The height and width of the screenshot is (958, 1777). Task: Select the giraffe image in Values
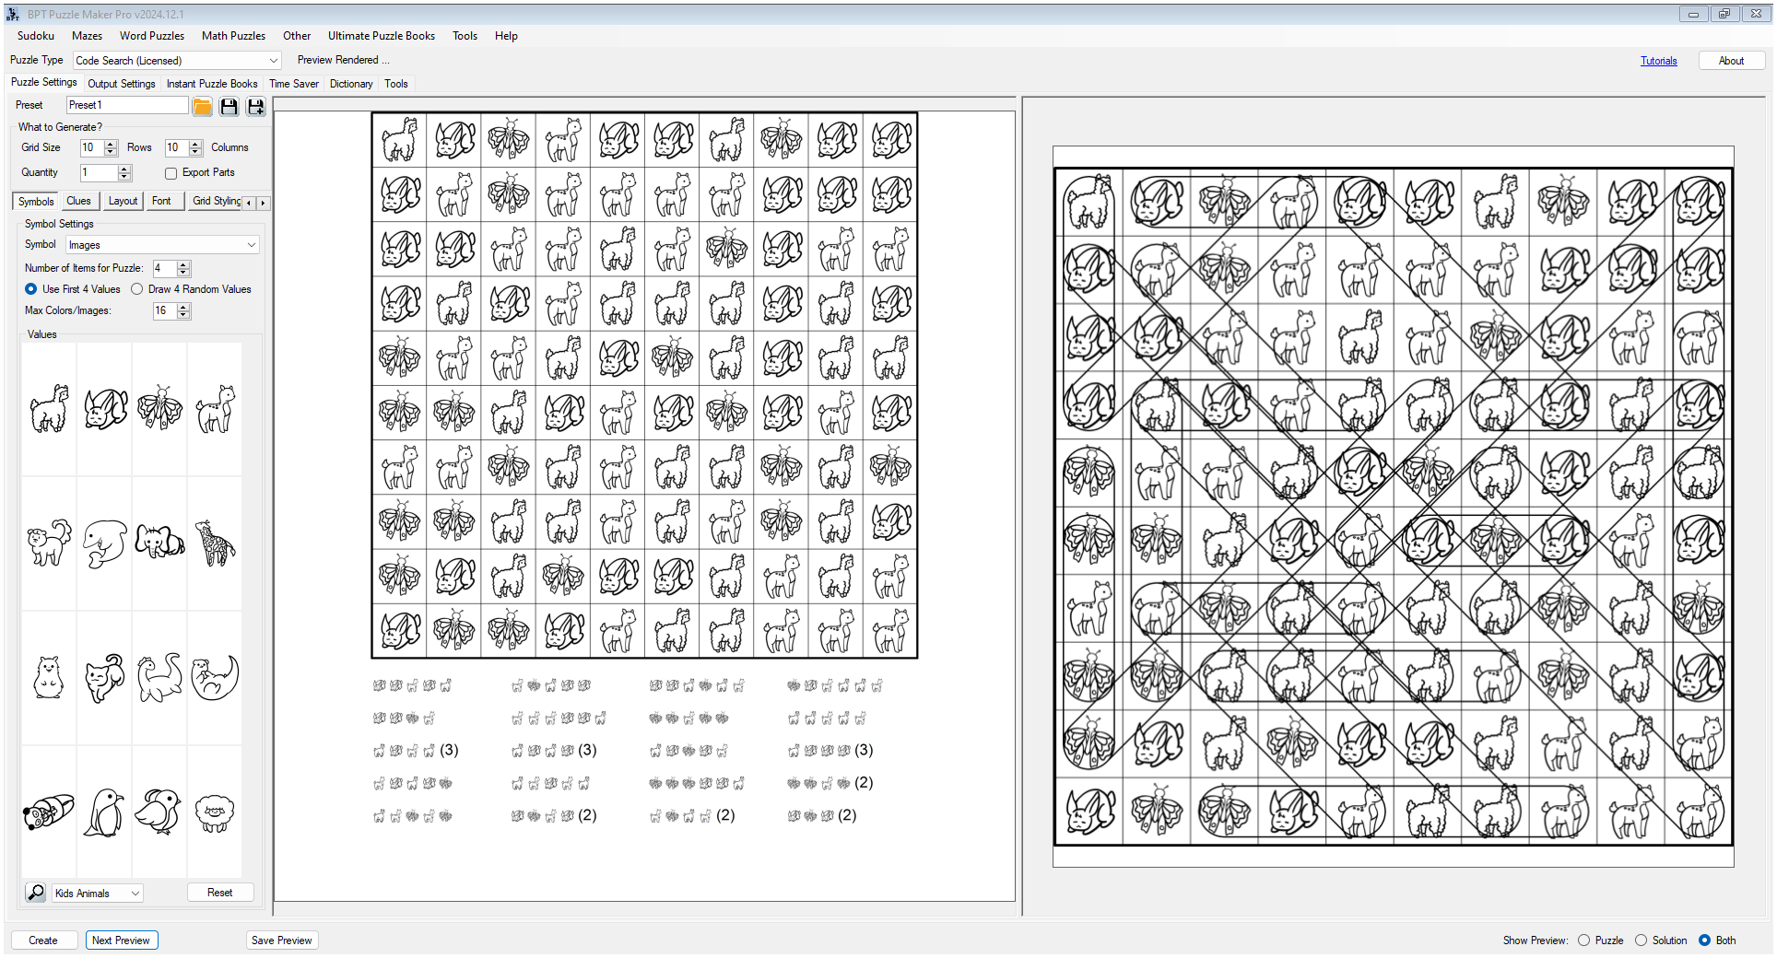click(x=215, y=543)
